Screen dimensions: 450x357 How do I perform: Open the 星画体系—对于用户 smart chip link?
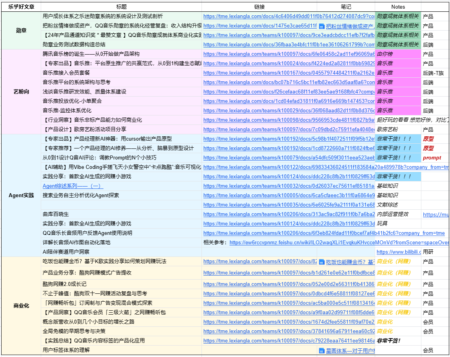coord(350,351)
